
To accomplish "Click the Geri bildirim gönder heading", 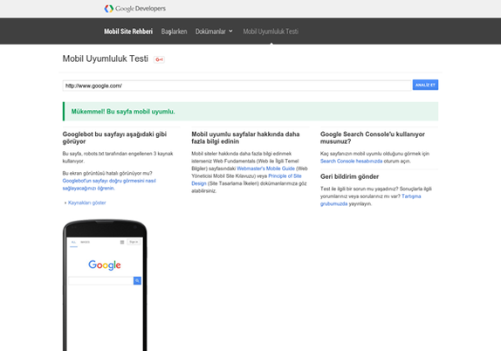I will click(x=349, y=176).
